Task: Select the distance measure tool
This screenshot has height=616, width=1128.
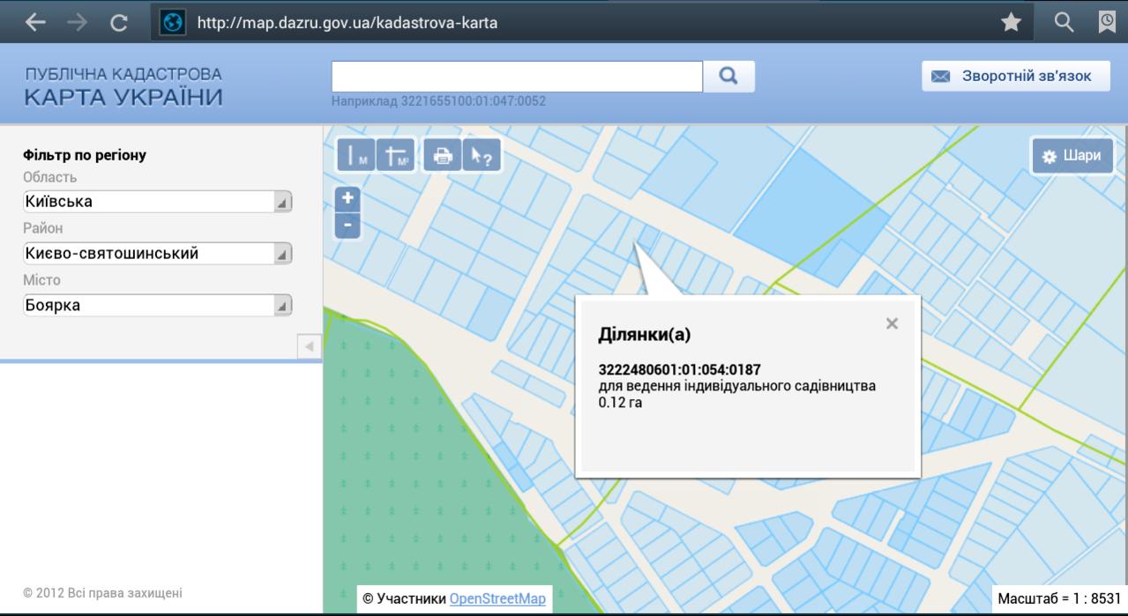Action: tap(356, 156)
